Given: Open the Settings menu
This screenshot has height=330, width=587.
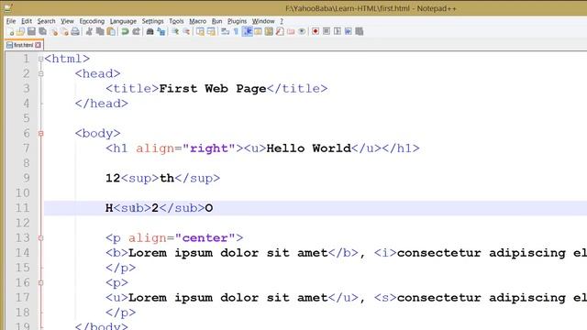Looking at the screenshot, I should click(x=153, y=21).
